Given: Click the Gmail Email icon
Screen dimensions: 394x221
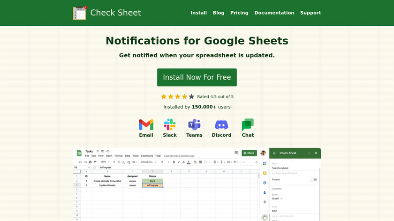Looking at the screenshot, I should (x=146, y=125).
